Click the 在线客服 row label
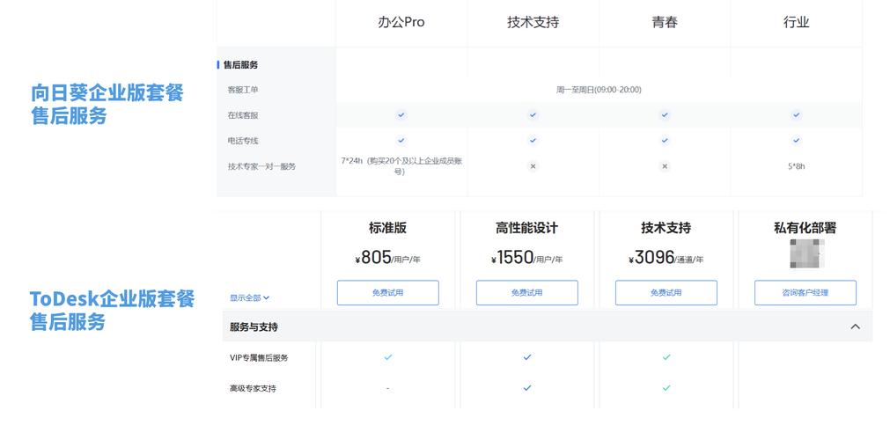The height and width of the screenshot is (440, 890). click(x=243, y=115)
